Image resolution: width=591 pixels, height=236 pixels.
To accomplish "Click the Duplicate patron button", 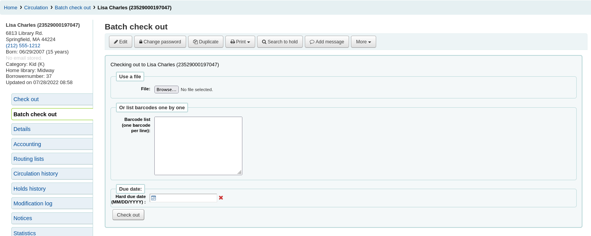I will [206, 42].
